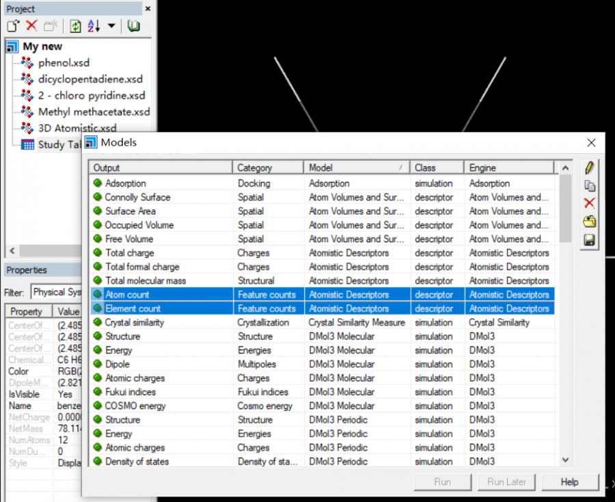Click the save model floppy icon
Viewport: 615px width, 502px height.
pos(590,240)
